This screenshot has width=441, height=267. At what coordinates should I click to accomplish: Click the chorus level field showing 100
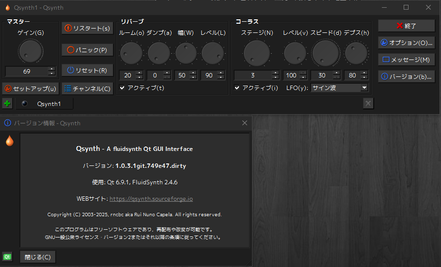tap(291, 75)
